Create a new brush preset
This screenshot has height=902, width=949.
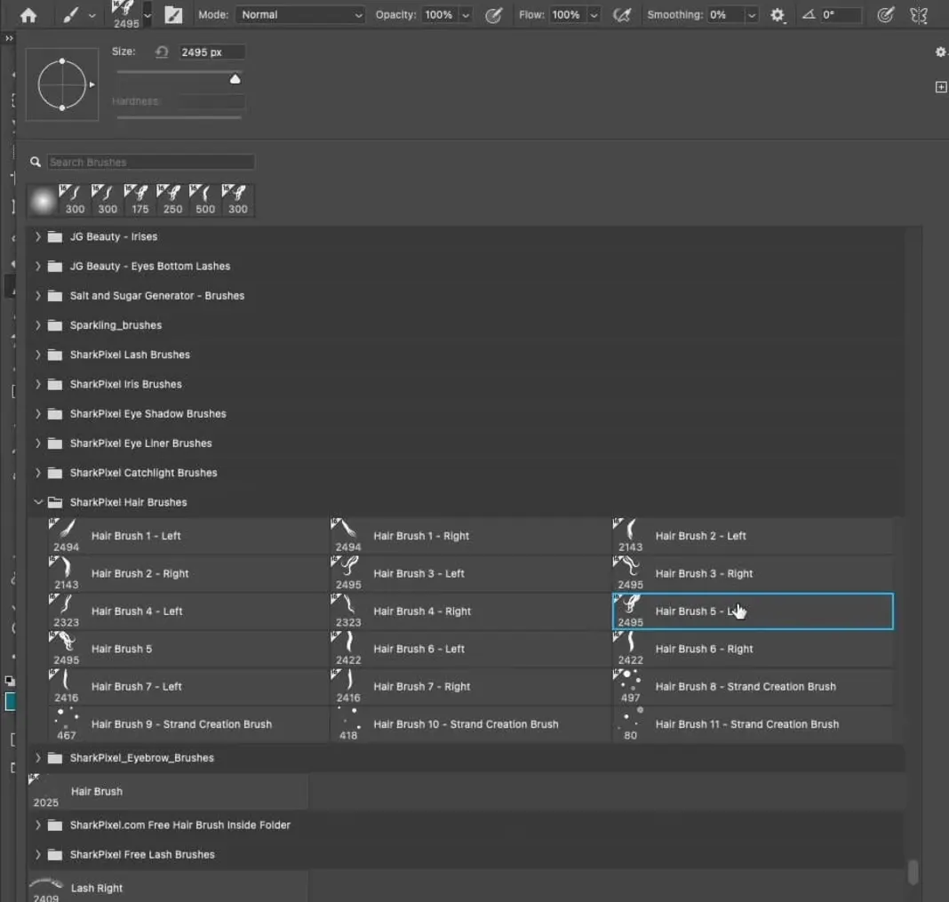(x=940, y=87)
